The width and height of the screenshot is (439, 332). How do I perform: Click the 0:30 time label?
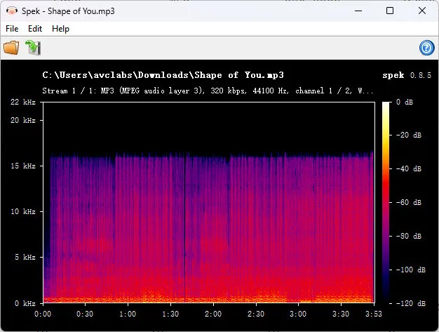pos(85,314)
